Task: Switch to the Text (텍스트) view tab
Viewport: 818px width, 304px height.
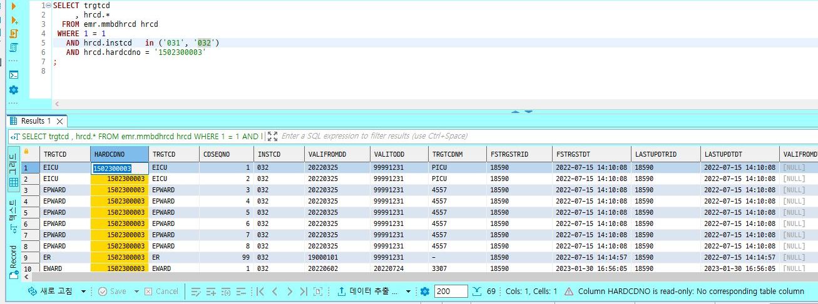Action: coord(13,216)
